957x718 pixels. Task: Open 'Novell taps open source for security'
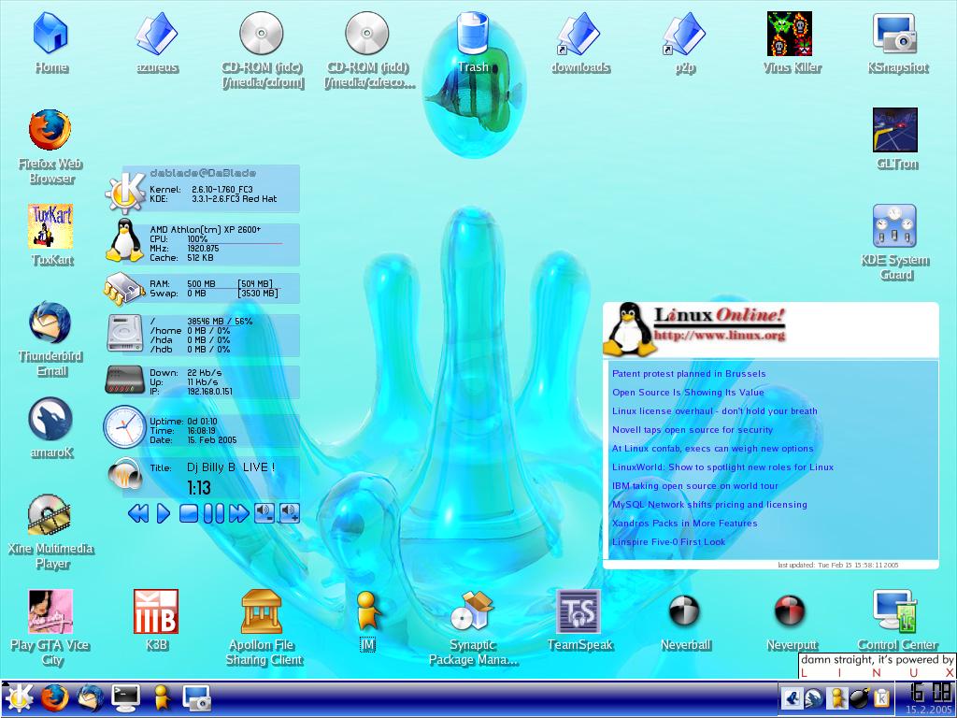[693, 430]
